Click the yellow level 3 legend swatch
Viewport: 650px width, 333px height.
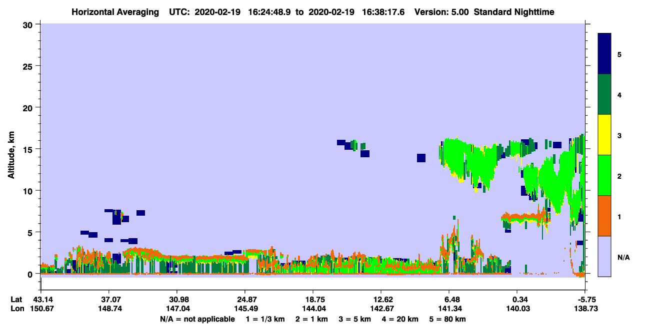coord(604,135)
